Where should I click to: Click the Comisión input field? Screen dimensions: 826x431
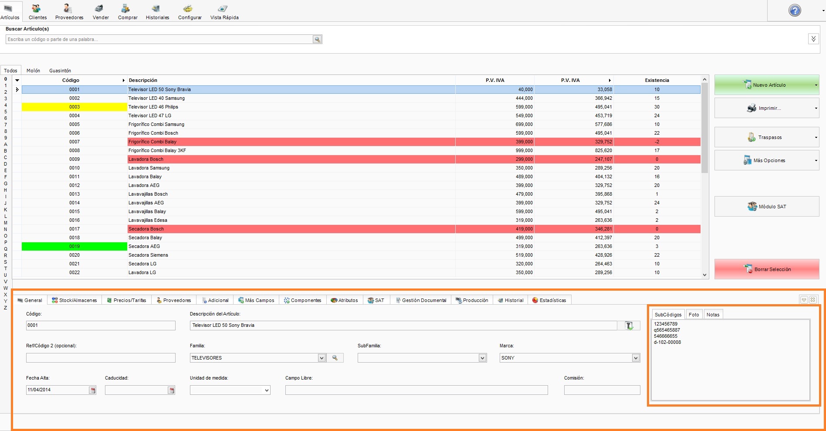[x=602, y=390]
